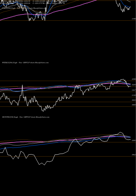Click the 1205 price level on monthly chart
This screenshot has width=136, height=196.
[x=134, y=140]
